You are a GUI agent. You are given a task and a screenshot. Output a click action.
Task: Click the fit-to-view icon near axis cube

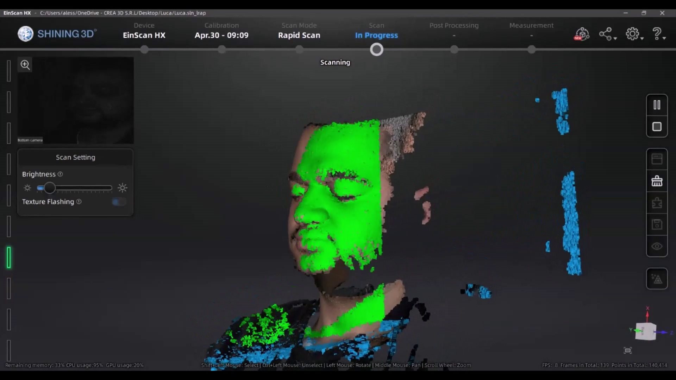pos(627,350)
